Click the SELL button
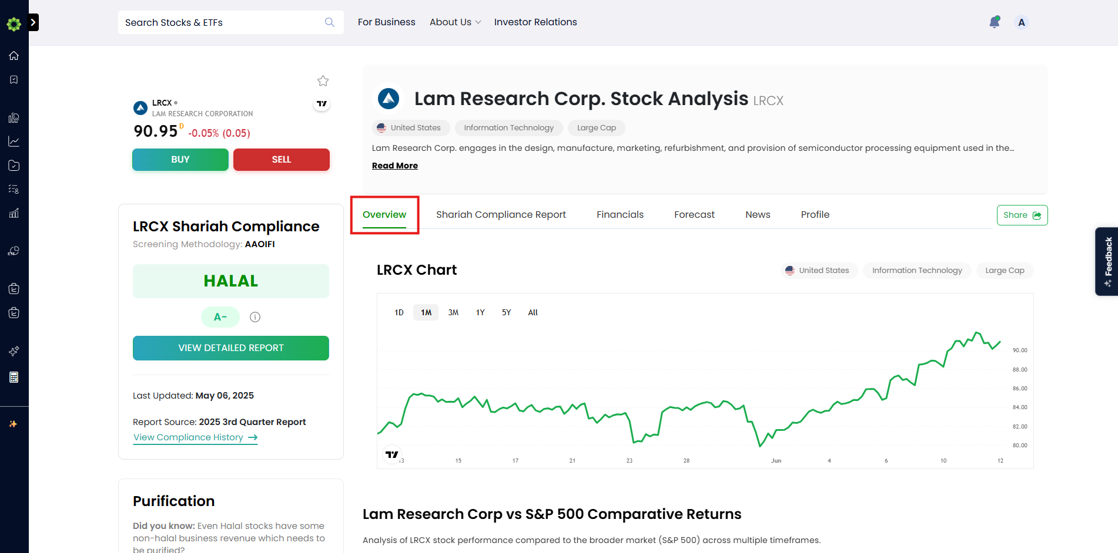The image size is (1118, 553). (282, 160)
